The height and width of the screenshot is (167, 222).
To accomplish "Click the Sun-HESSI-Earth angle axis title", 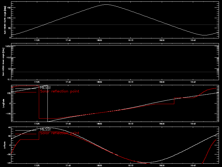I will click(x=5, y=20).
